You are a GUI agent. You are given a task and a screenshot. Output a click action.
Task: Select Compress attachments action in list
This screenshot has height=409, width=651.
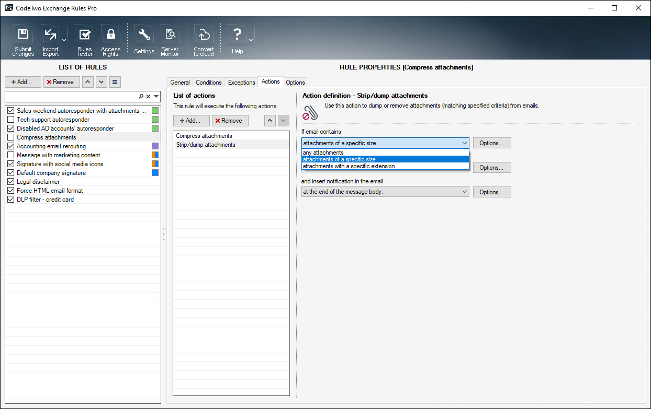tap(231, 136)
